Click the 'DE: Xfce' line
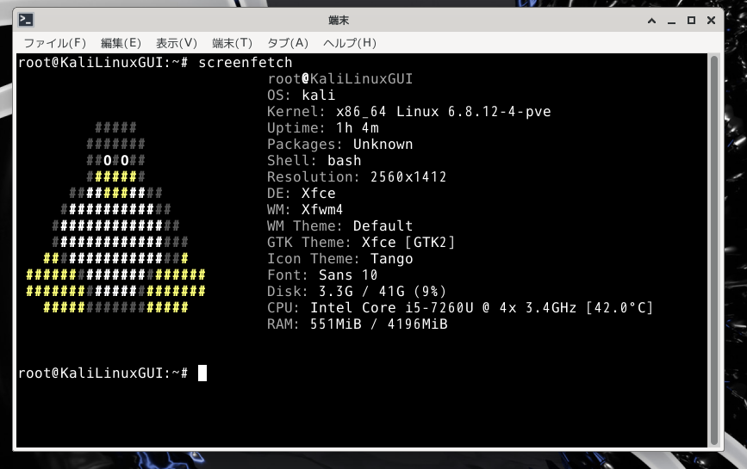This screenshot has width=747, height=469. pyautogui.click(x=301, y=193)
